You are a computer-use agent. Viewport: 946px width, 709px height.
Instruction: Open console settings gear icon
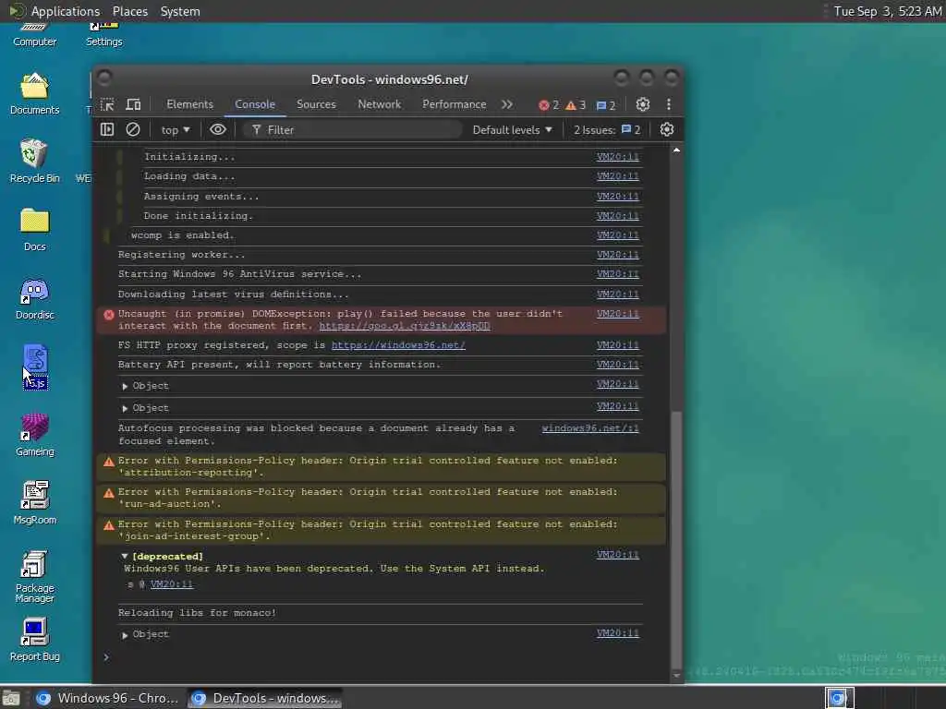667,129
